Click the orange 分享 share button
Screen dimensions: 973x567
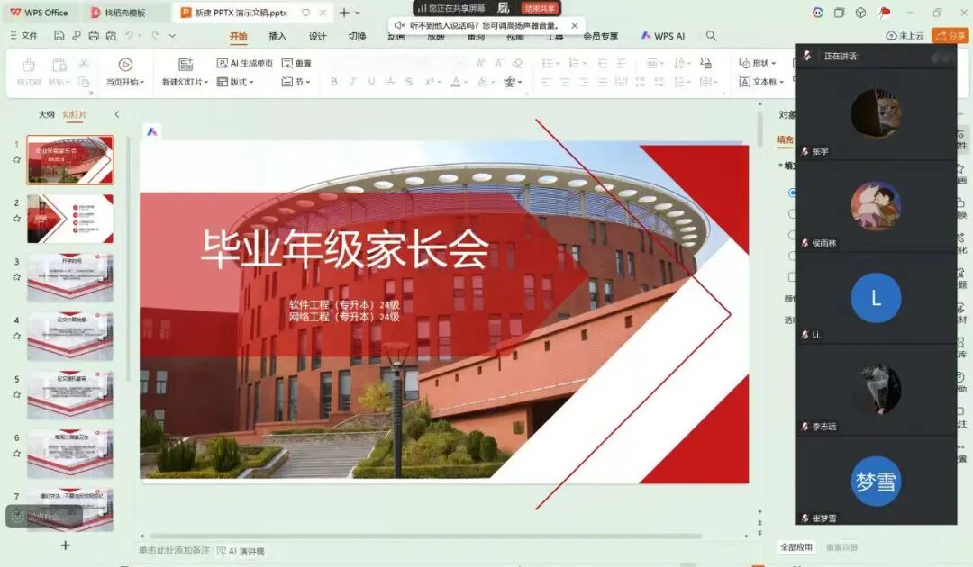pyautogui.click(x=950, y=36)
